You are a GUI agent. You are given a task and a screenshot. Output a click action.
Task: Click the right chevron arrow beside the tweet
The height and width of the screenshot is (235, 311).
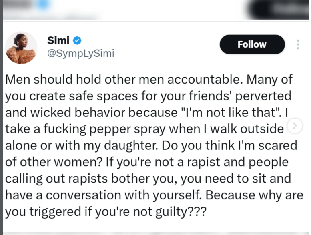295,126
